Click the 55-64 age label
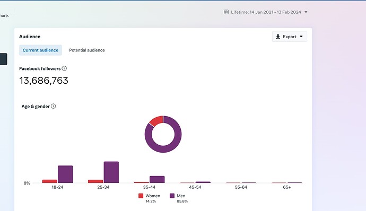The image size is (366, 211). pos(241,187)
